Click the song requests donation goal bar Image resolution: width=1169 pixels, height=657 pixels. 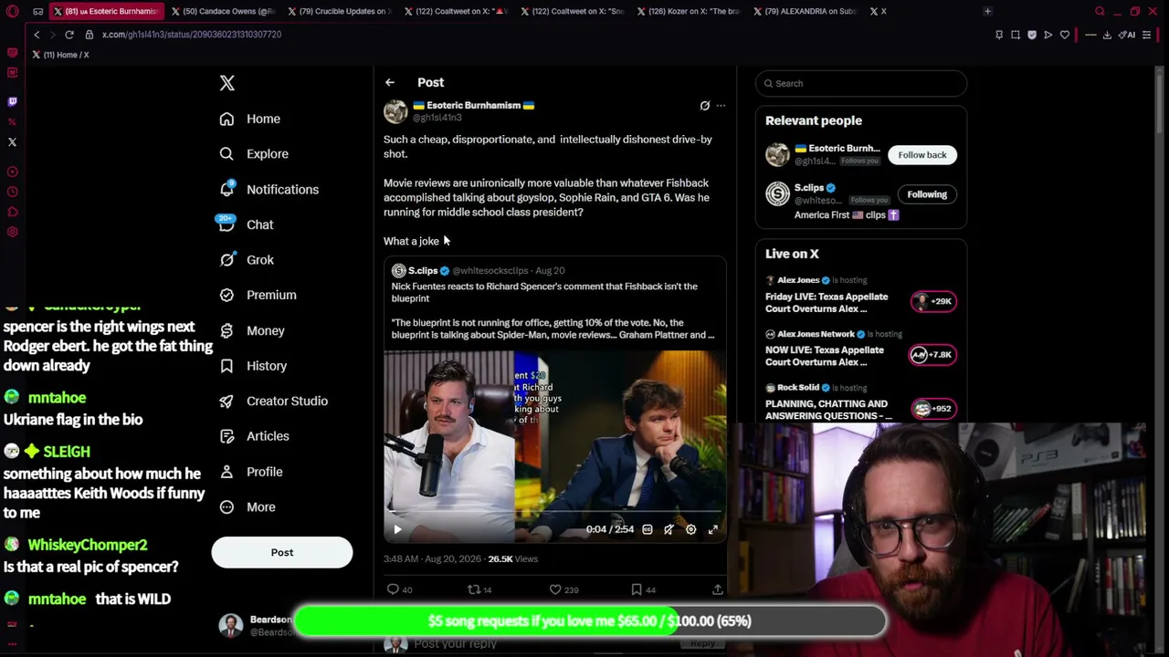590,621
